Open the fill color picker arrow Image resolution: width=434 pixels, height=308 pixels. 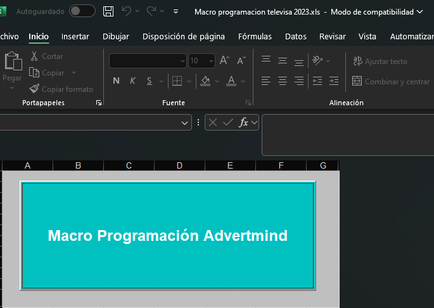point(217,81)
